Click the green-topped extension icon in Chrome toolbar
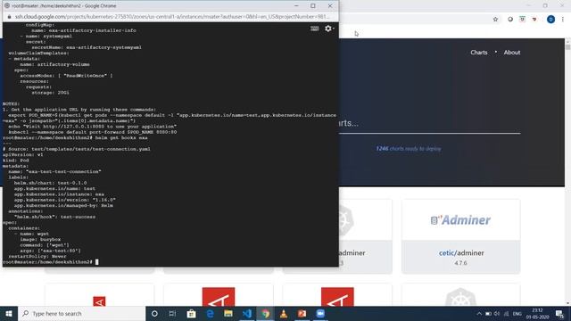The image size is (571, 321). point(522,20)
